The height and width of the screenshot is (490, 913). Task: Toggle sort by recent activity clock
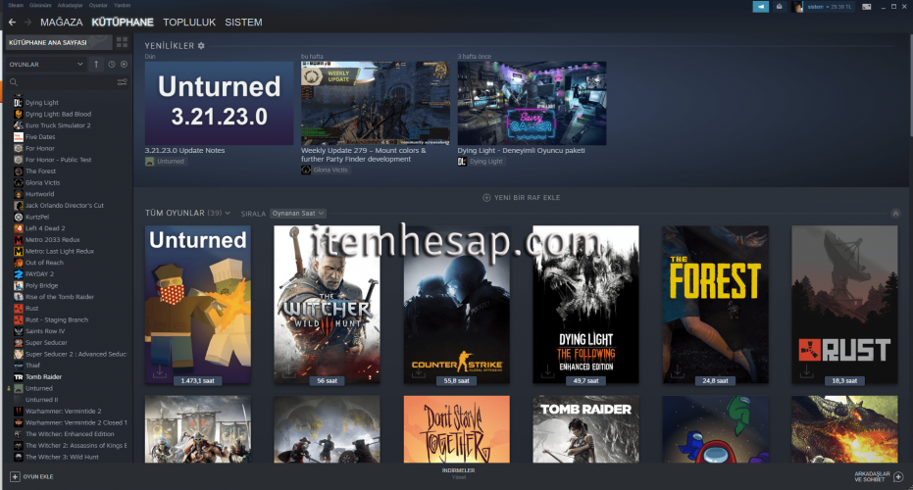(x=112, y=65)
